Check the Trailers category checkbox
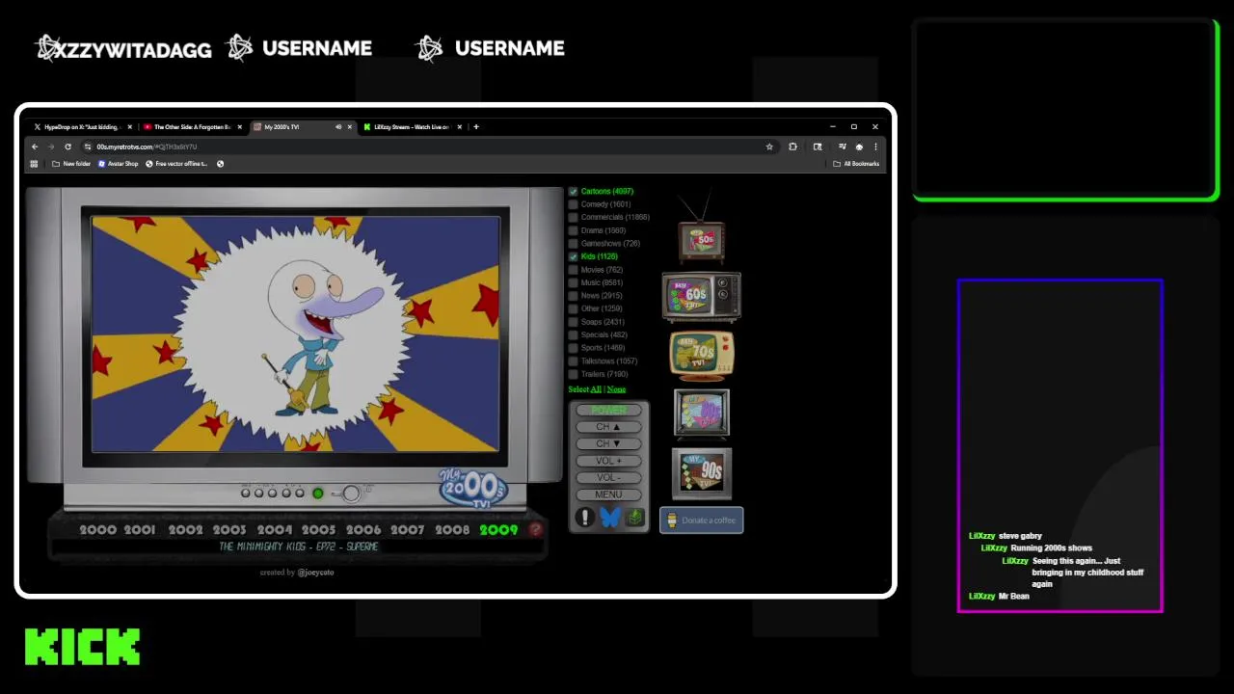Viewport: 1234px width, 694px height. click(x=573, y=374)
